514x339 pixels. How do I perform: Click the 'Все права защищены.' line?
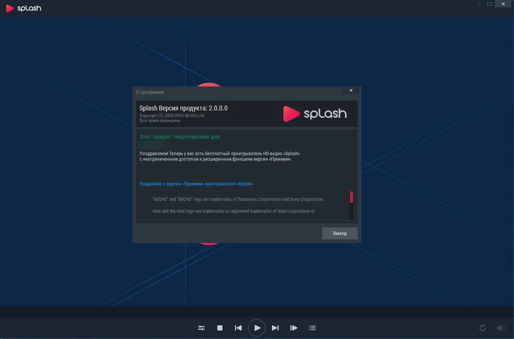tap(160, 120)
